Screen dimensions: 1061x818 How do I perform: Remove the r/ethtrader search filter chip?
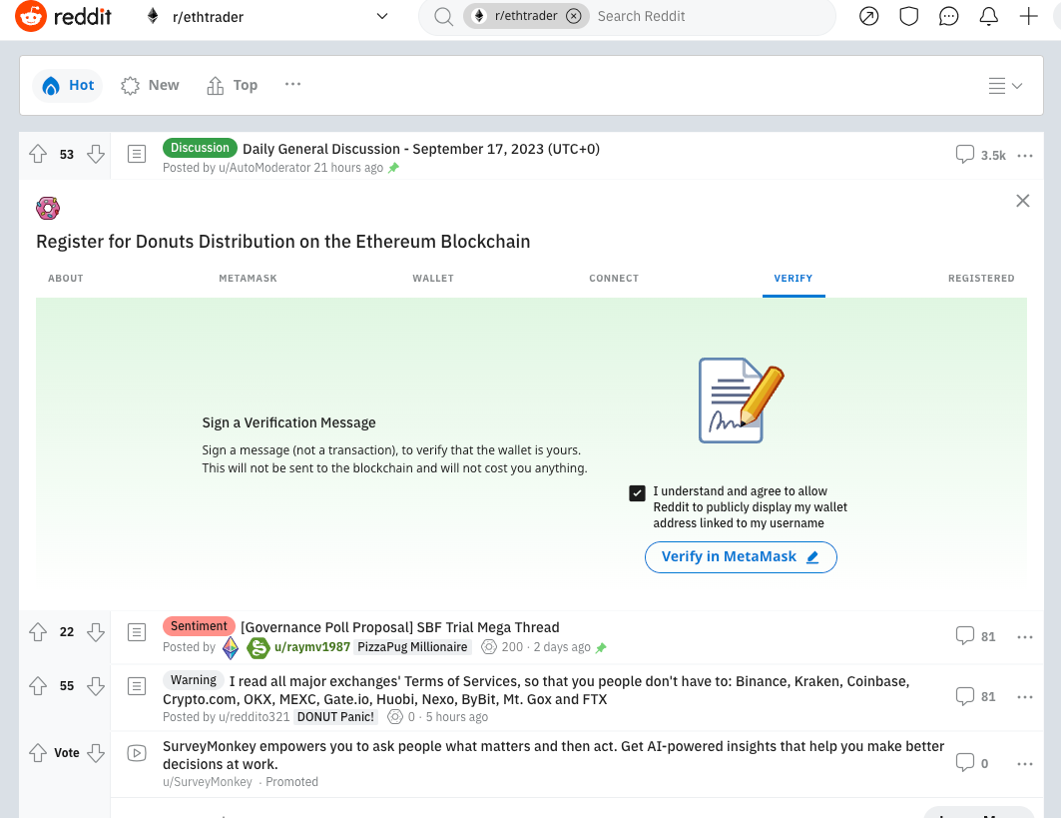(x=573, y=16)
